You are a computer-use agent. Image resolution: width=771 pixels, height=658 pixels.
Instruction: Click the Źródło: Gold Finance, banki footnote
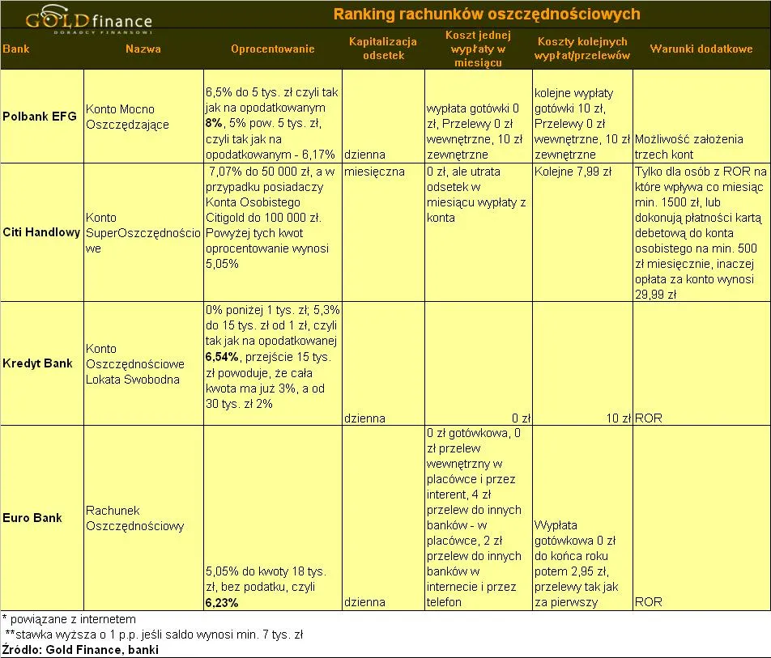(x=81, y=649)
